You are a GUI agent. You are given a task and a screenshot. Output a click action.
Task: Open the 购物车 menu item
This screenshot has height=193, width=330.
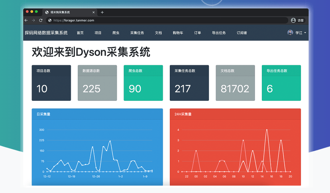(178, 33)
